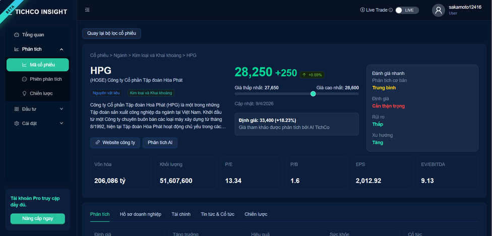
Task: Collapse the Phân tích sidebar section
Action: 61,49
